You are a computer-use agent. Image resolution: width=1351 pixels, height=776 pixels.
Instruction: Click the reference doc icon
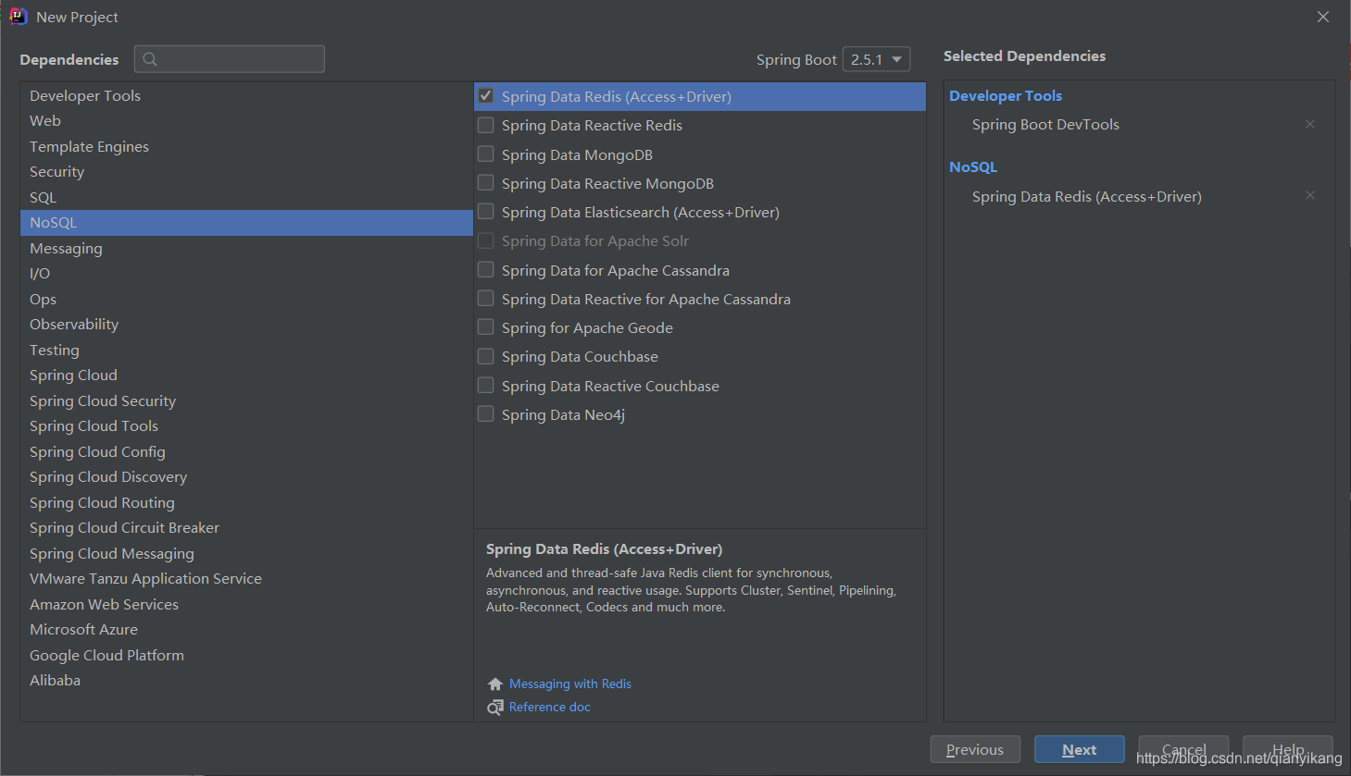point(495,708)
